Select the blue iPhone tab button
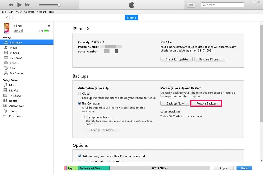The height and width of the screenshot is (174, 263). (x=131, y=18)
